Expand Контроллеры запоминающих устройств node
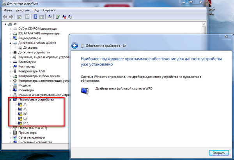Screen dimensions: 234x160 10,81
